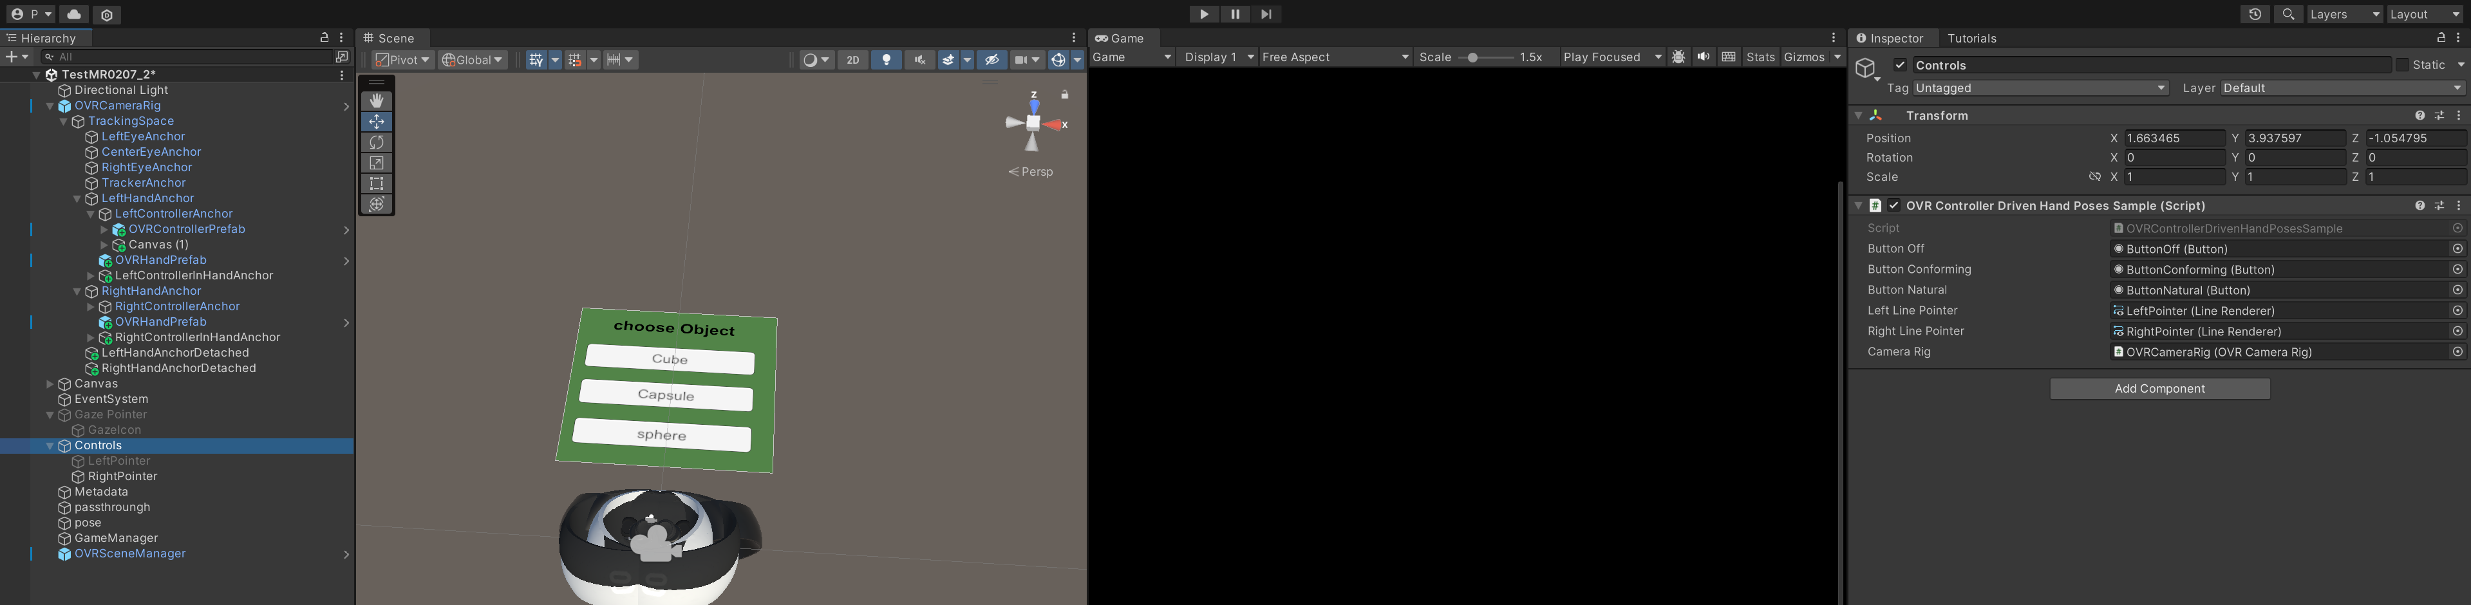Open the Tag dropdown
The height and width of the screenshot is (605, 2471).
2040,88
